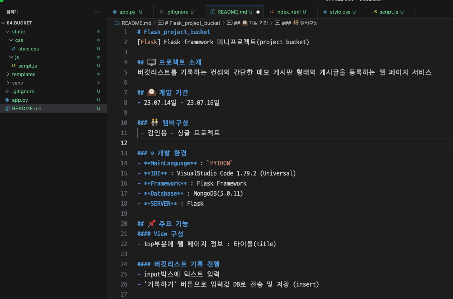453x299 pixels.
Task: Select the venv folder row
Action: (53, 83)
